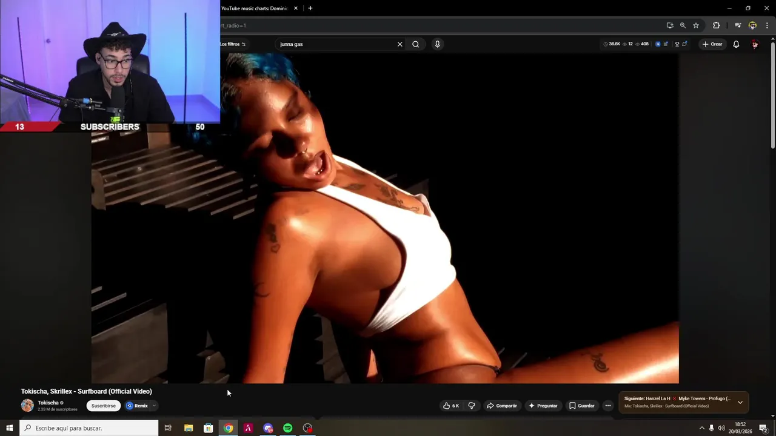776x436 pixels.
Task: Click the 36.6K clock stat in extension bar
Action: pyautogui.click(x=612, y=44)
